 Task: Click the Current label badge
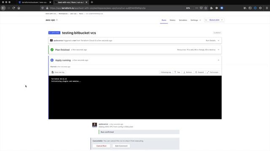click(217, 33)
